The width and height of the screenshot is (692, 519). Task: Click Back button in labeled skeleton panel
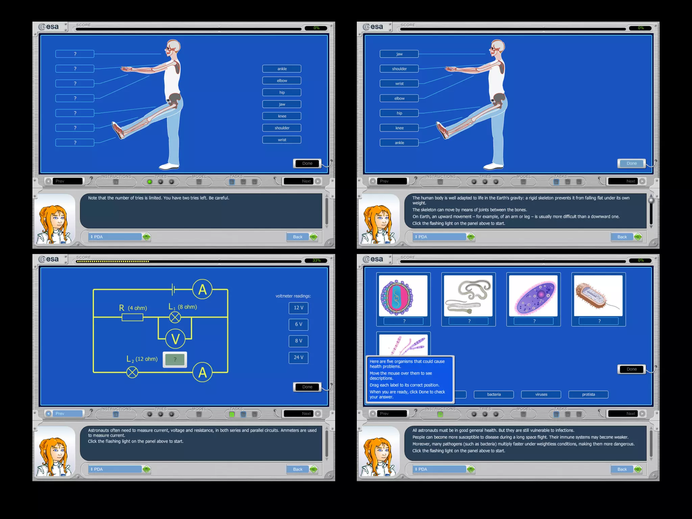(x=622, y=237)
